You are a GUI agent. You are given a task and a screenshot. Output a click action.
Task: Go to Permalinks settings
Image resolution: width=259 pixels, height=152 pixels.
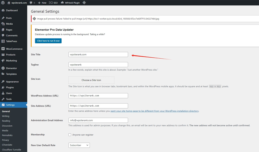click(x=7, y=135)
